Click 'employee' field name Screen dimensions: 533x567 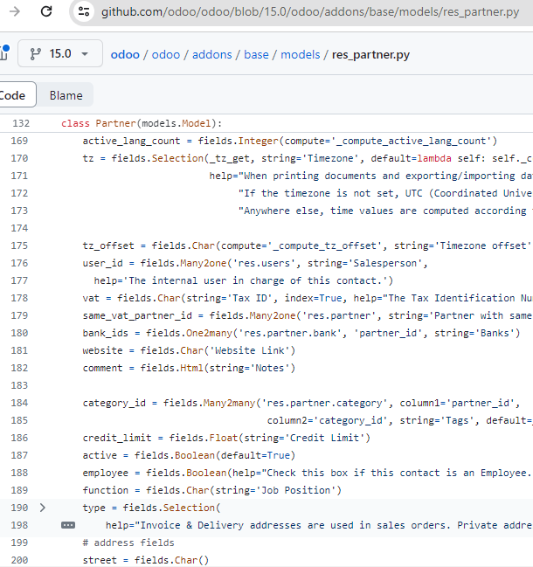(105, 473)
